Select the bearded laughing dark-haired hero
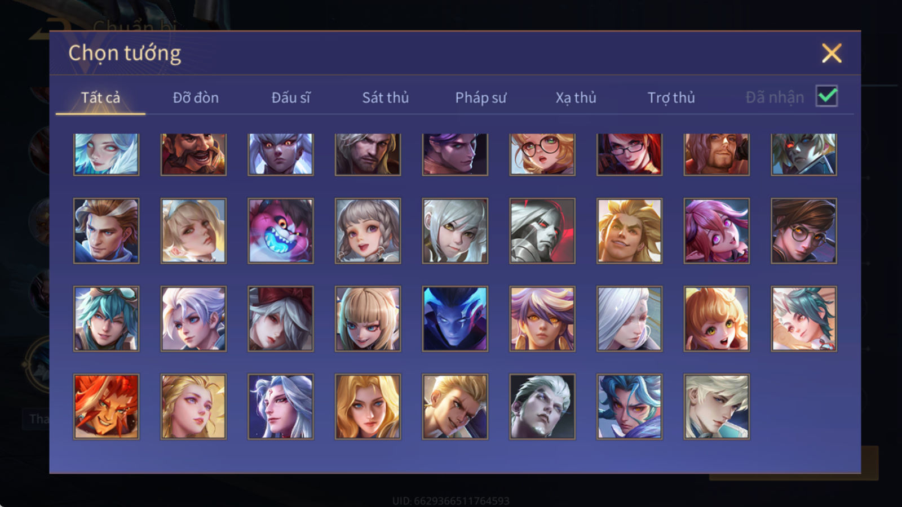The width and height of the screenshot is (902, 507). 193,154
